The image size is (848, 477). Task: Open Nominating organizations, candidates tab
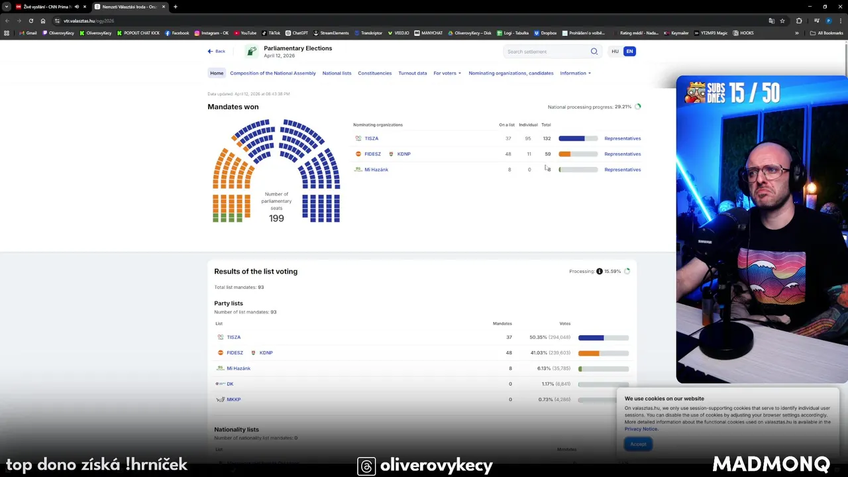[511, 73]
